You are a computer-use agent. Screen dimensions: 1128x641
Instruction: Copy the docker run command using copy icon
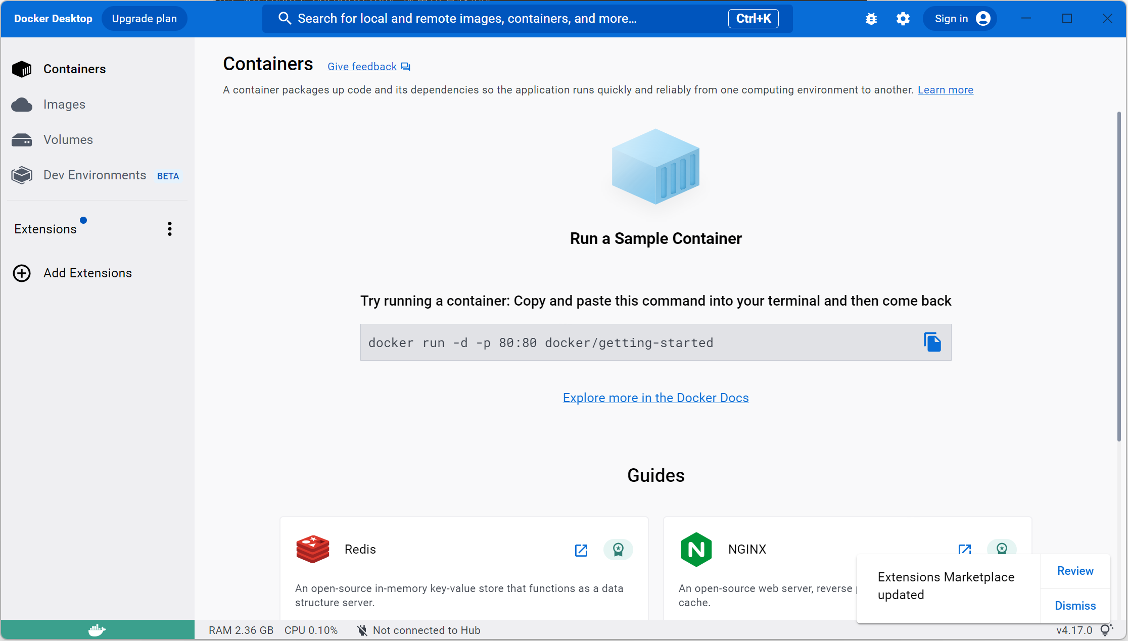pos(932,342)
